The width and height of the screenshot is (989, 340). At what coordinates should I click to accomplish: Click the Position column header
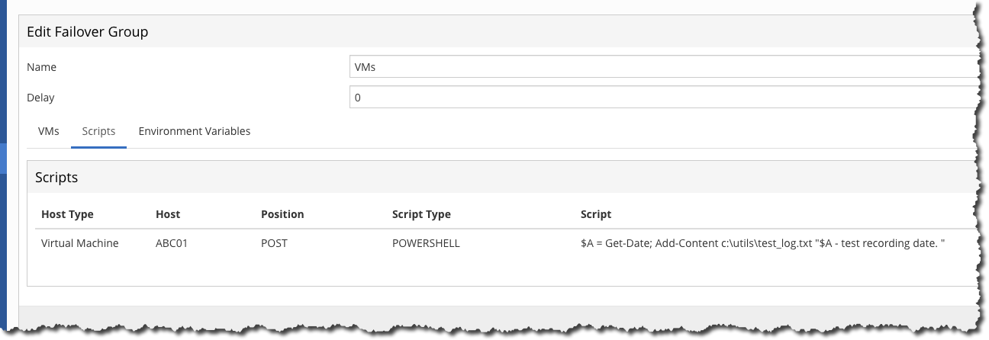[282, 214]
